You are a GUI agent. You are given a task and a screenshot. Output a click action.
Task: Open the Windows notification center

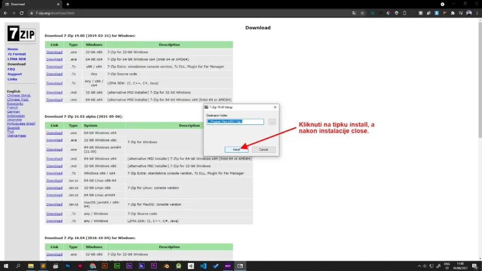475,266
